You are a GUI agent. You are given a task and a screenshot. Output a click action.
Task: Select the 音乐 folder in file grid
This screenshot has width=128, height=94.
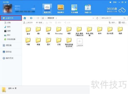pos(28,31)
